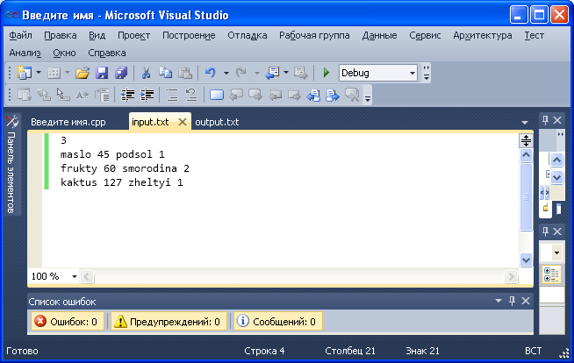
Task: Expand the New Project dropdown arrow
Action: click(39, 73)
